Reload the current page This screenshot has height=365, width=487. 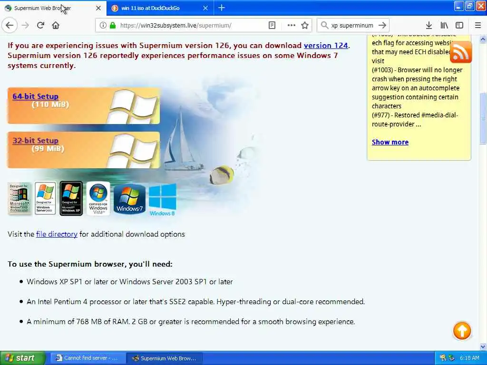pos(41,26)
